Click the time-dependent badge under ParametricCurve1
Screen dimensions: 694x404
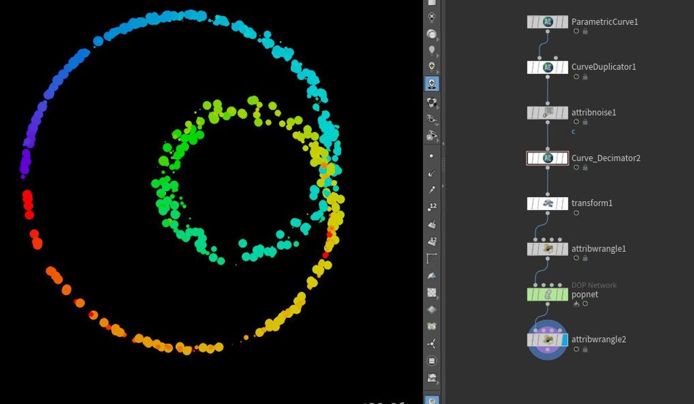coord(576,31)
